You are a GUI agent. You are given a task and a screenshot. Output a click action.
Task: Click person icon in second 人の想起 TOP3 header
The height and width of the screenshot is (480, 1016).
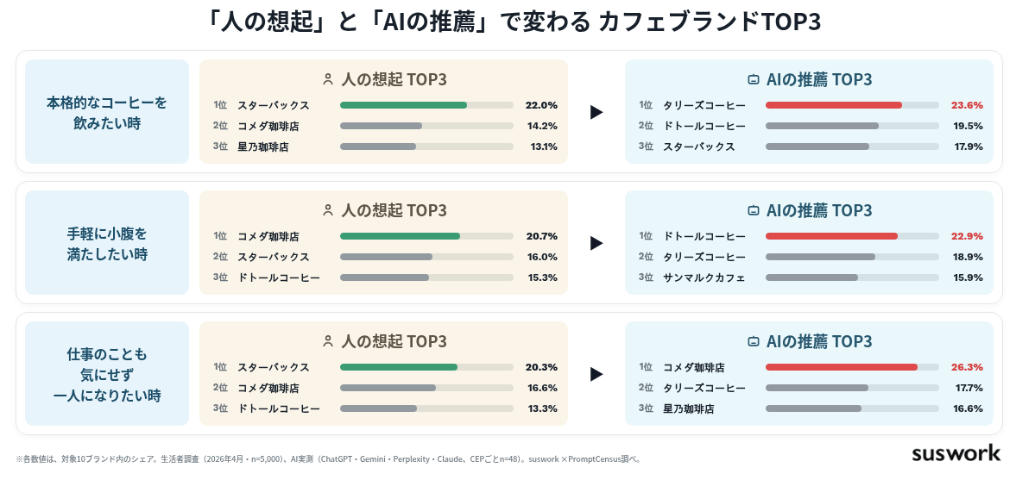click(328, 210)
